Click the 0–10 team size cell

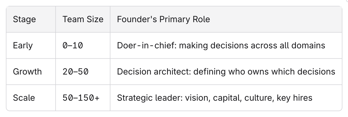pyautogui.click(x=73, y=45)
